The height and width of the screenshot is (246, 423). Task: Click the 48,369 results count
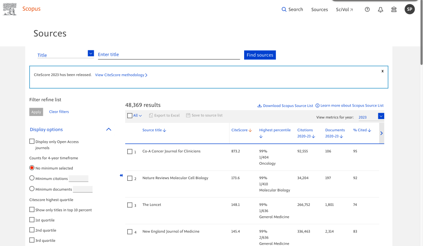(143, 105)
